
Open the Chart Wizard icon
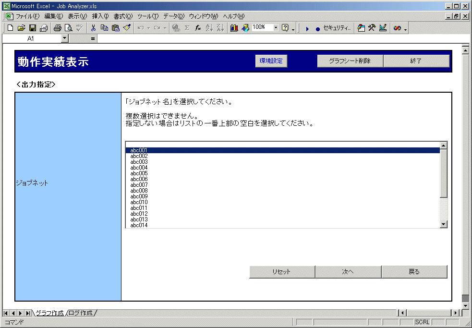point(234,28)
